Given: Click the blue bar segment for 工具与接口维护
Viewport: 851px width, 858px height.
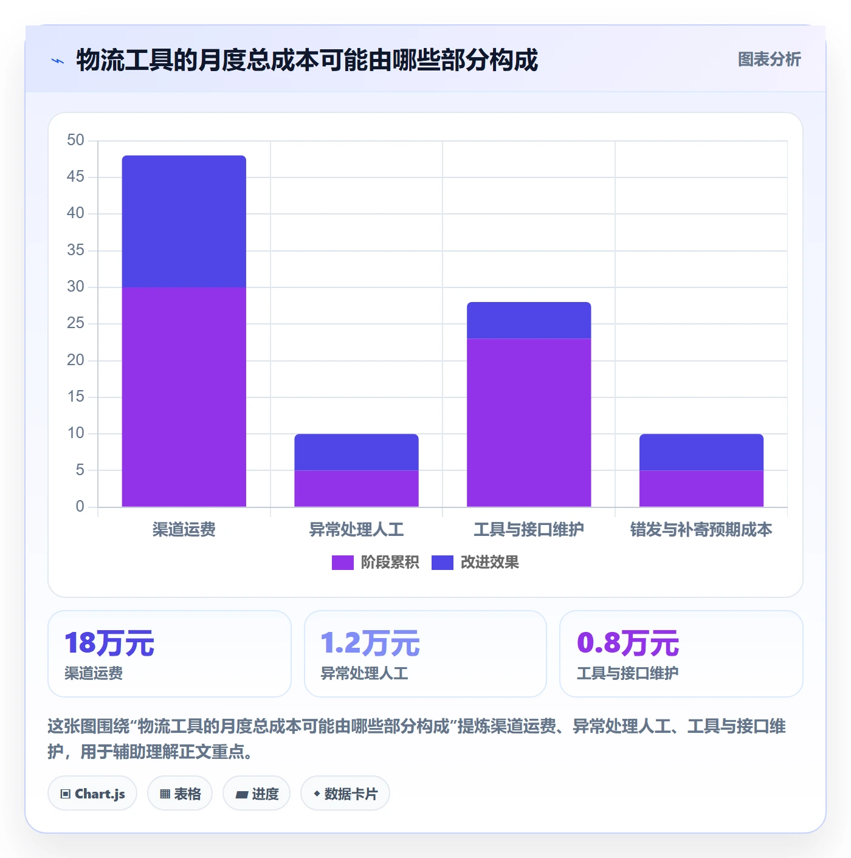Looking at the screenshot, I should point(529,320).
